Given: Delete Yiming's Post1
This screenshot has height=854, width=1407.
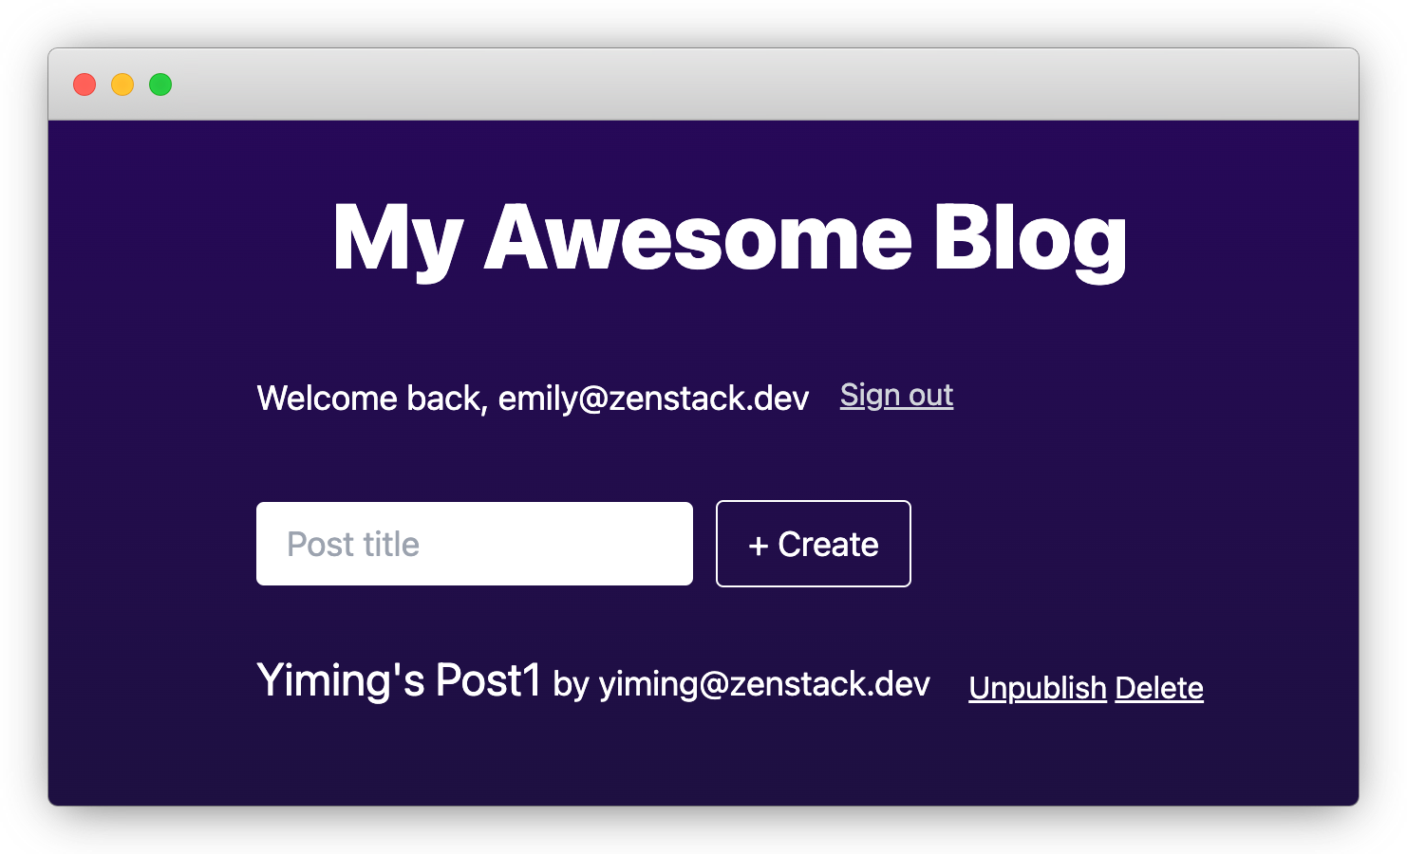Looking at the screenshot, I should 1158,688.
